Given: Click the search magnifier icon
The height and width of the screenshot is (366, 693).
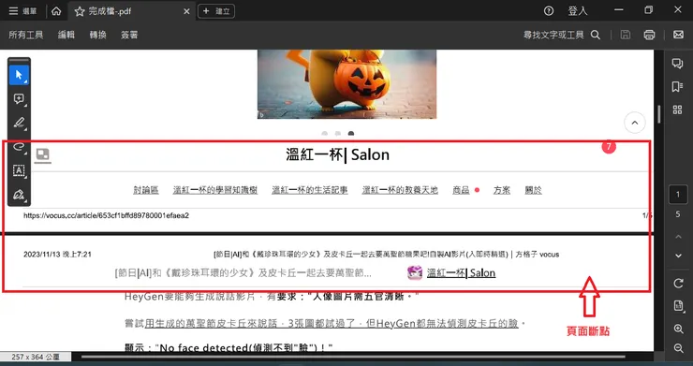Looking at the screenshot, I should click(596, 35).
